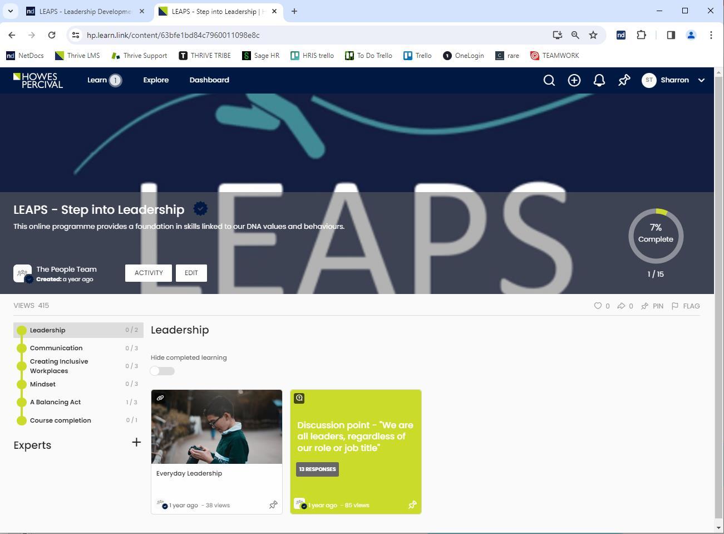This screenshot has height=534, width=724.
Task: Open the To Do Trello bookmark
Action: coord(368,56)
